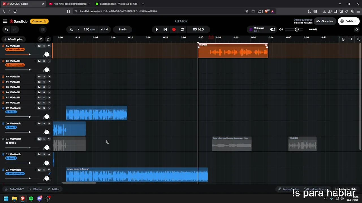Image resolution: width=362 pixels, height=203 pixels.
Task: Expand track 08 WASABIII
Action: coord(49,103)
